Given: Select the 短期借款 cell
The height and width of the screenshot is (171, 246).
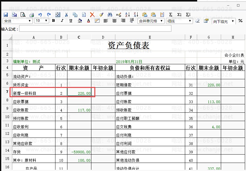Looking at the screenshot, I should coord(150,83).
